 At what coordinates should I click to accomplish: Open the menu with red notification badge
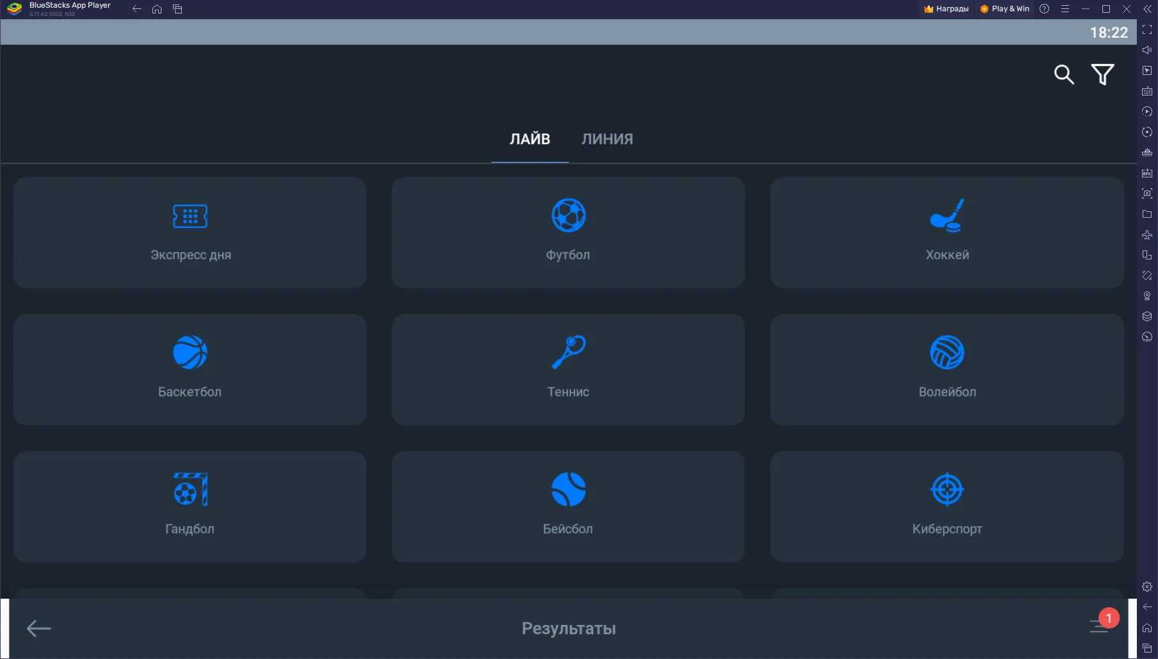[x=1100, y=626]
